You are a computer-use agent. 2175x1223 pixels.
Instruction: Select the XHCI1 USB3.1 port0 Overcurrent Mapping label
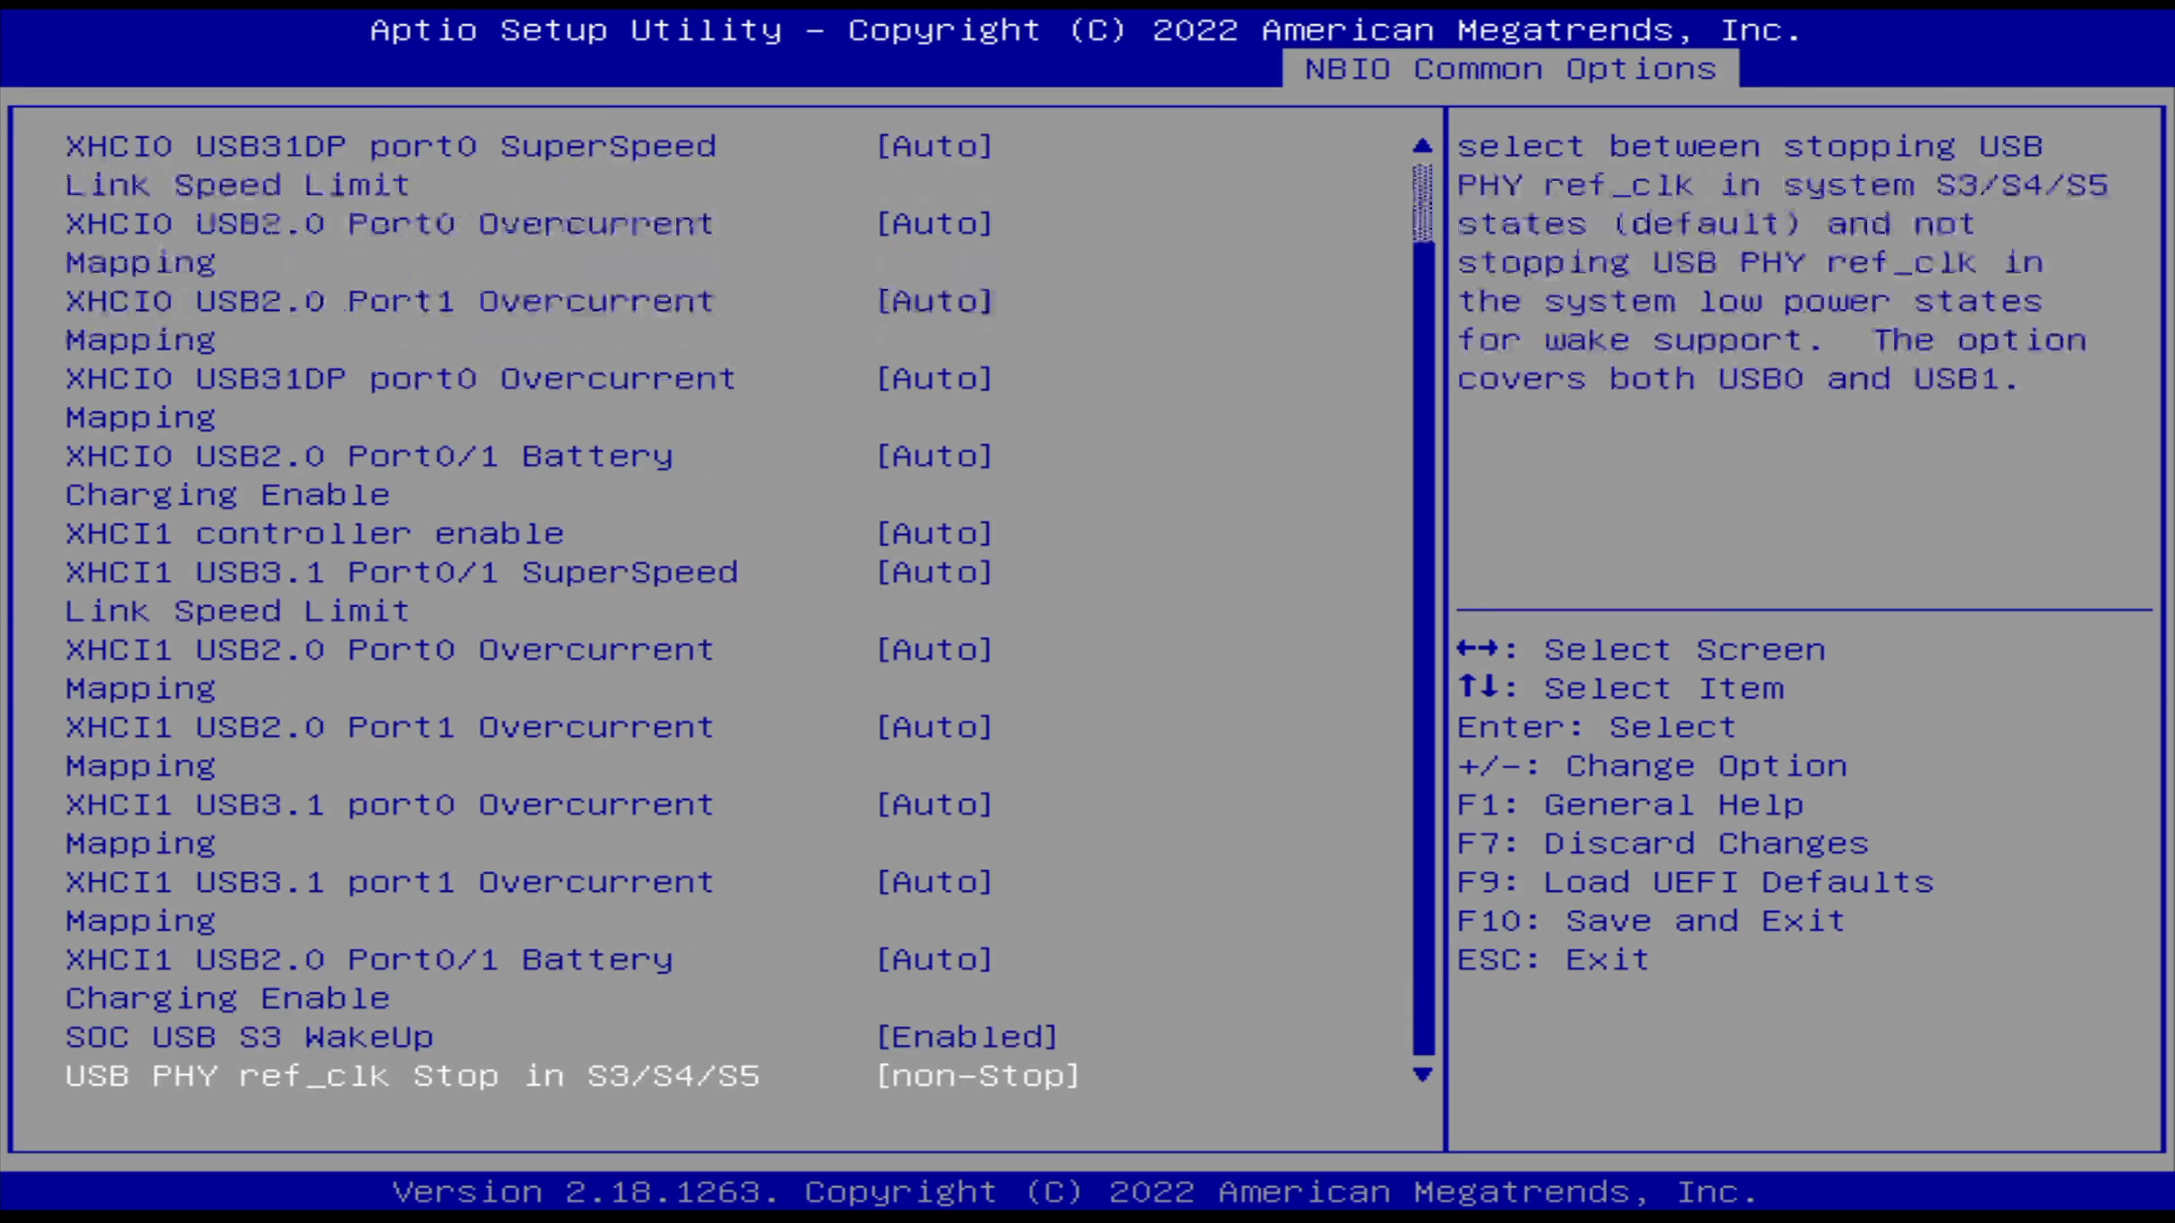[x=390, y=824]
